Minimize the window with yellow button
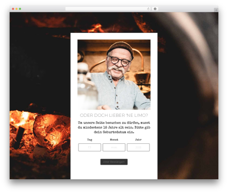 tap(16, 9)
